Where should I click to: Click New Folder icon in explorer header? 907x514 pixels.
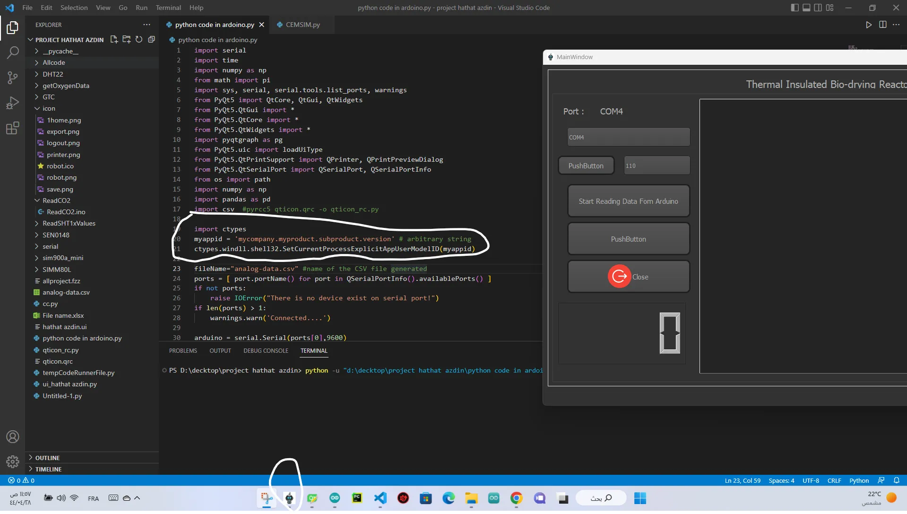(126, 40)
